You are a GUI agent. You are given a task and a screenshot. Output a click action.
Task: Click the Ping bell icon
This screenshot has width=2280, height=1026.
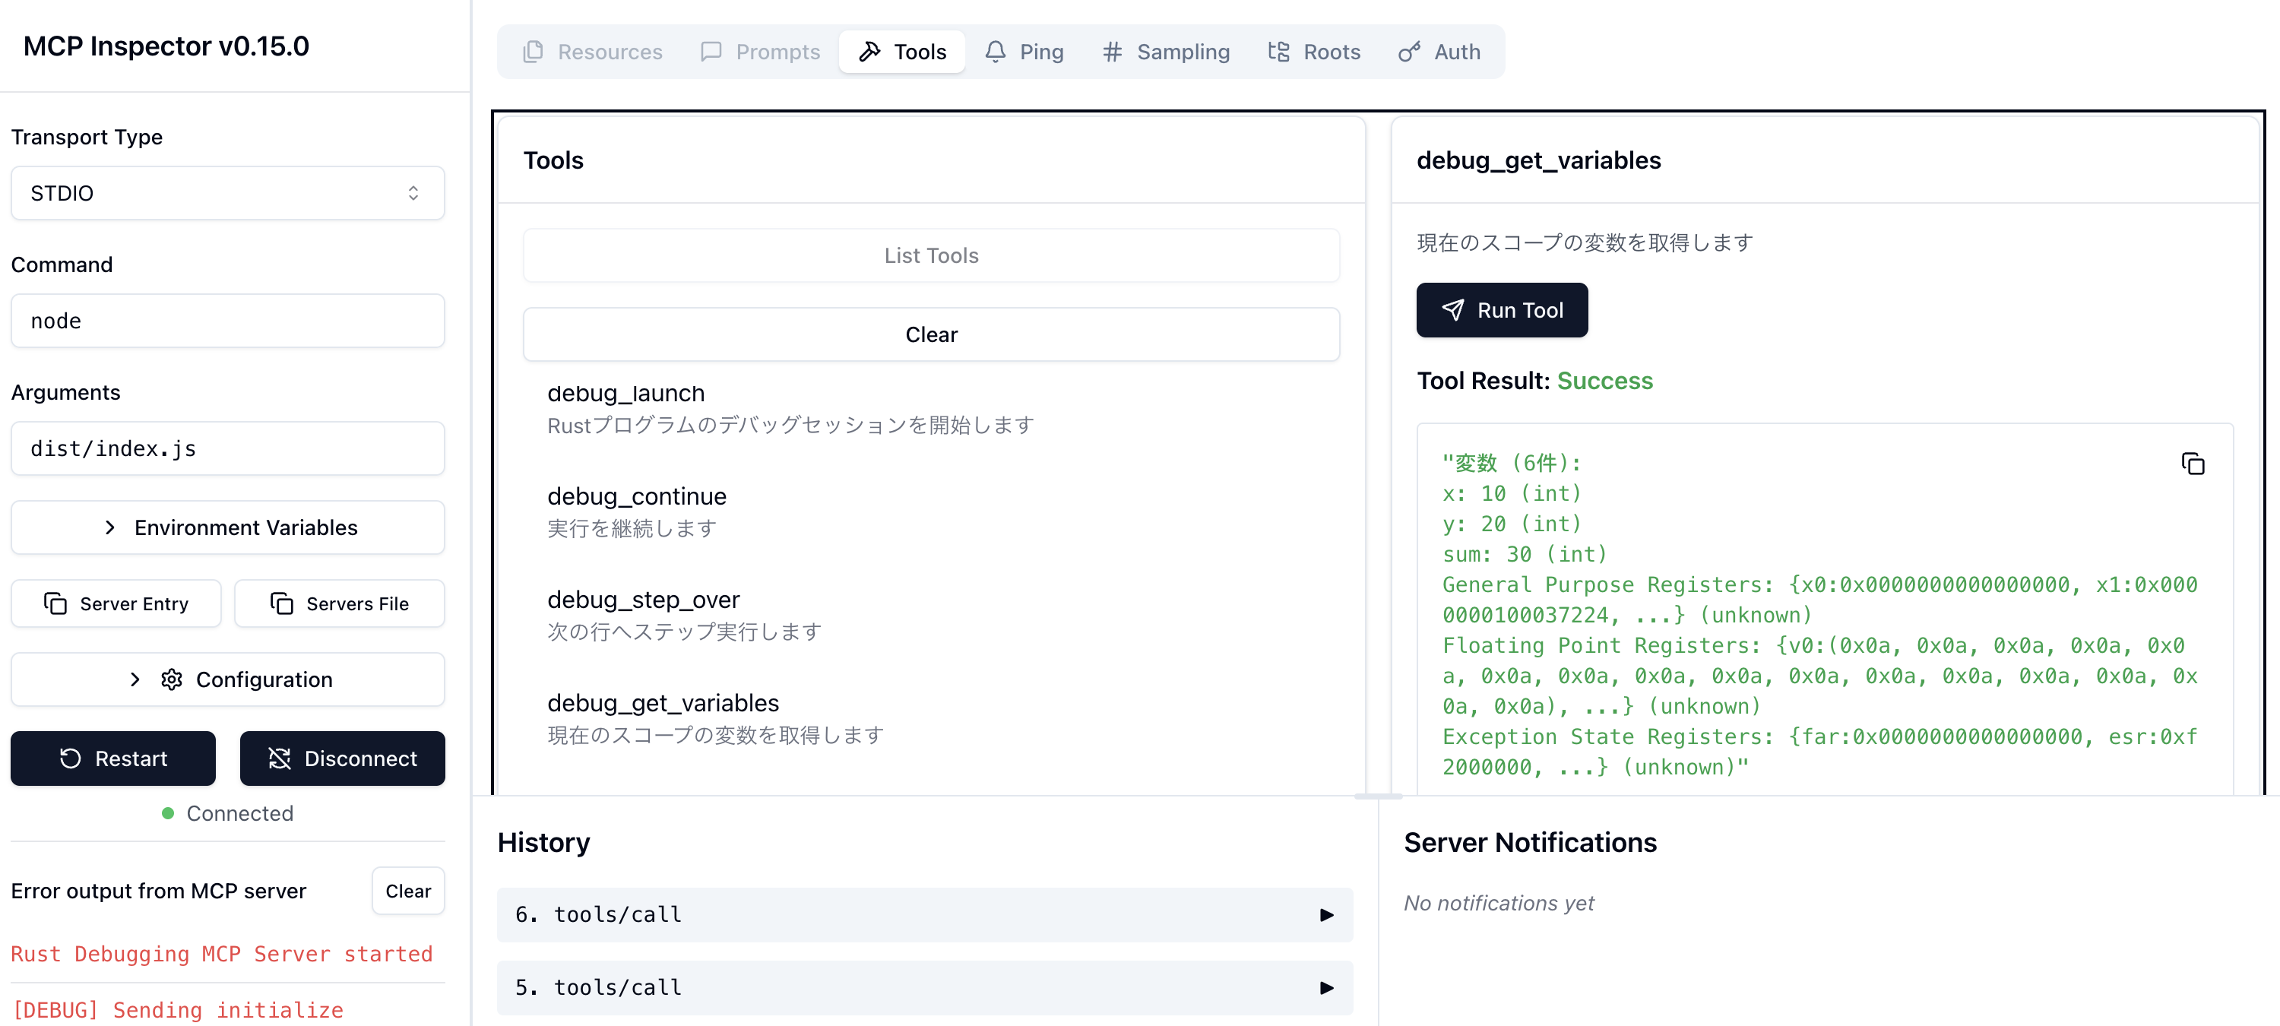pyautogui.click(x=995, y=52)
